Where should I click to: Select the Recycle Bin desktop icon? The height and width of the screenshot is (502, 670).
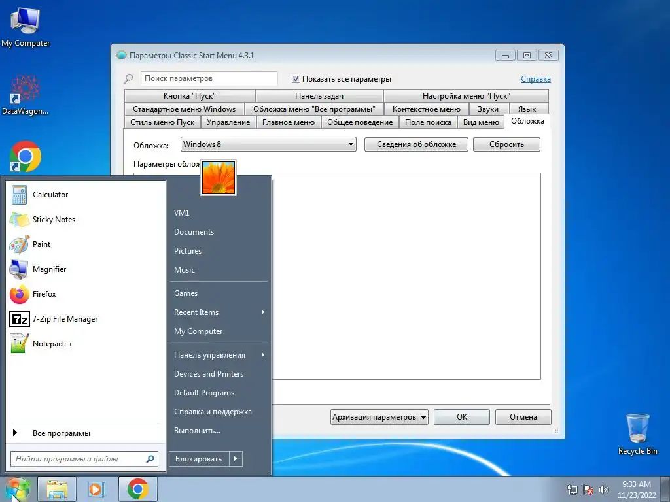pyautogui.click(x=637, y=434)
